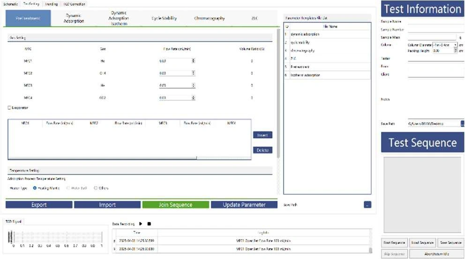The height and width of the screenshot is (259, 465).
Task: Start data recording with the play icon
Action: [141, 224]
